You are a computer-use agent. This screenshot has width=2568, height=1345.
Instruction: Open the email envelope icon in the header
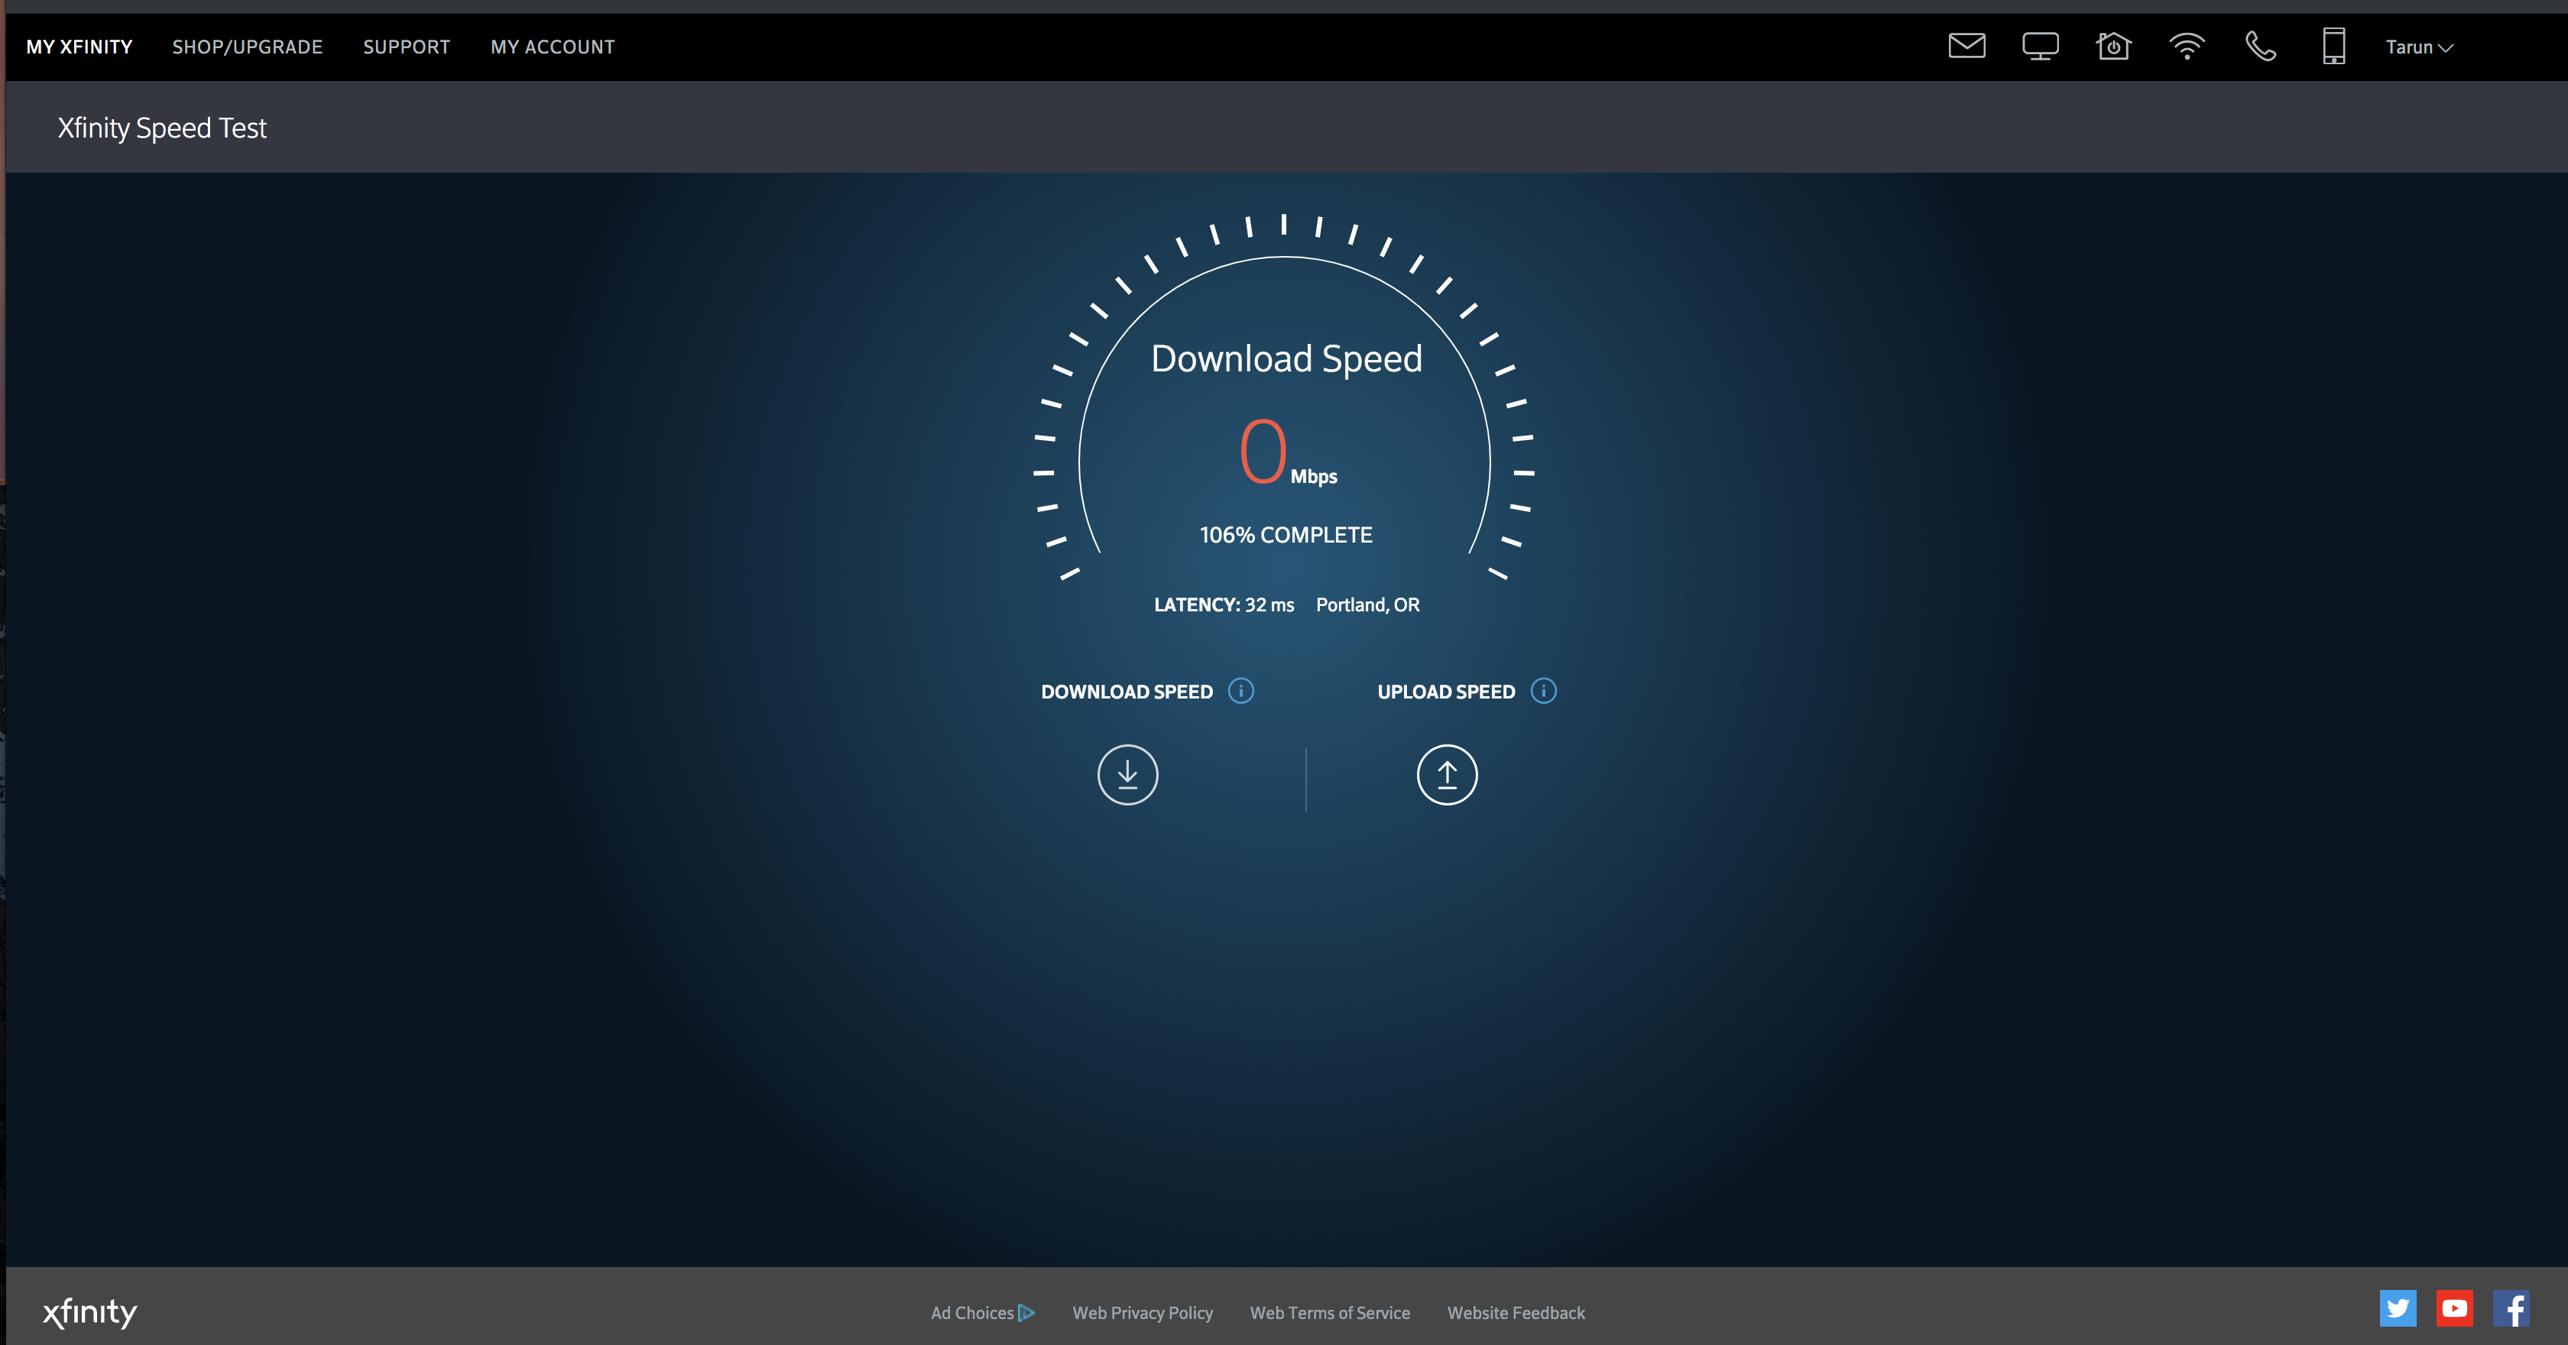1966,46
